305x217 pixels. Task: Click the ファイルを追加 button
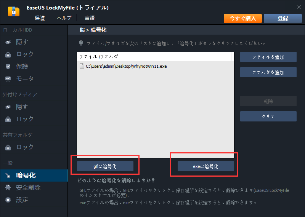point(268,57)
